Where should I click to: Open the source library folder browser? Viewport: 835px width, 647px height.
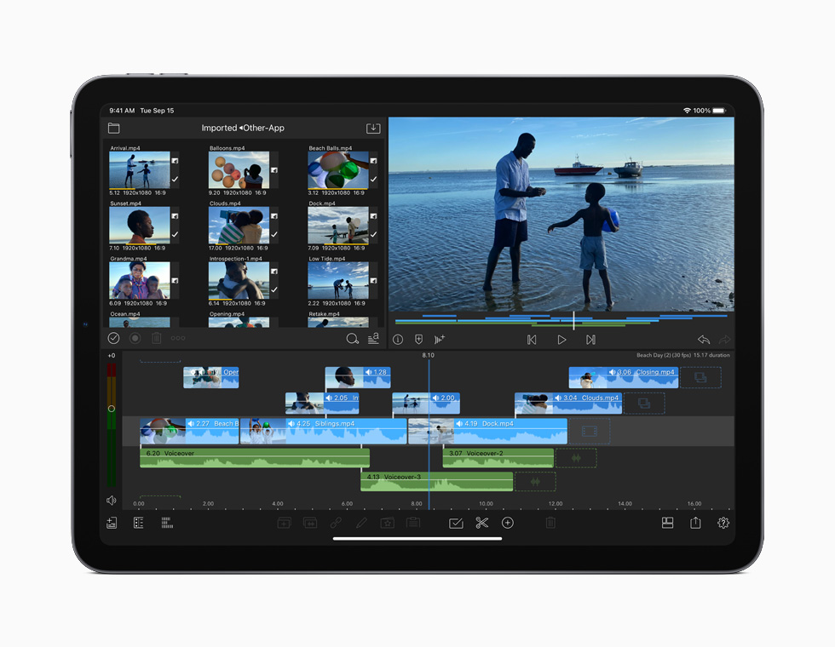tap(114, 128)
